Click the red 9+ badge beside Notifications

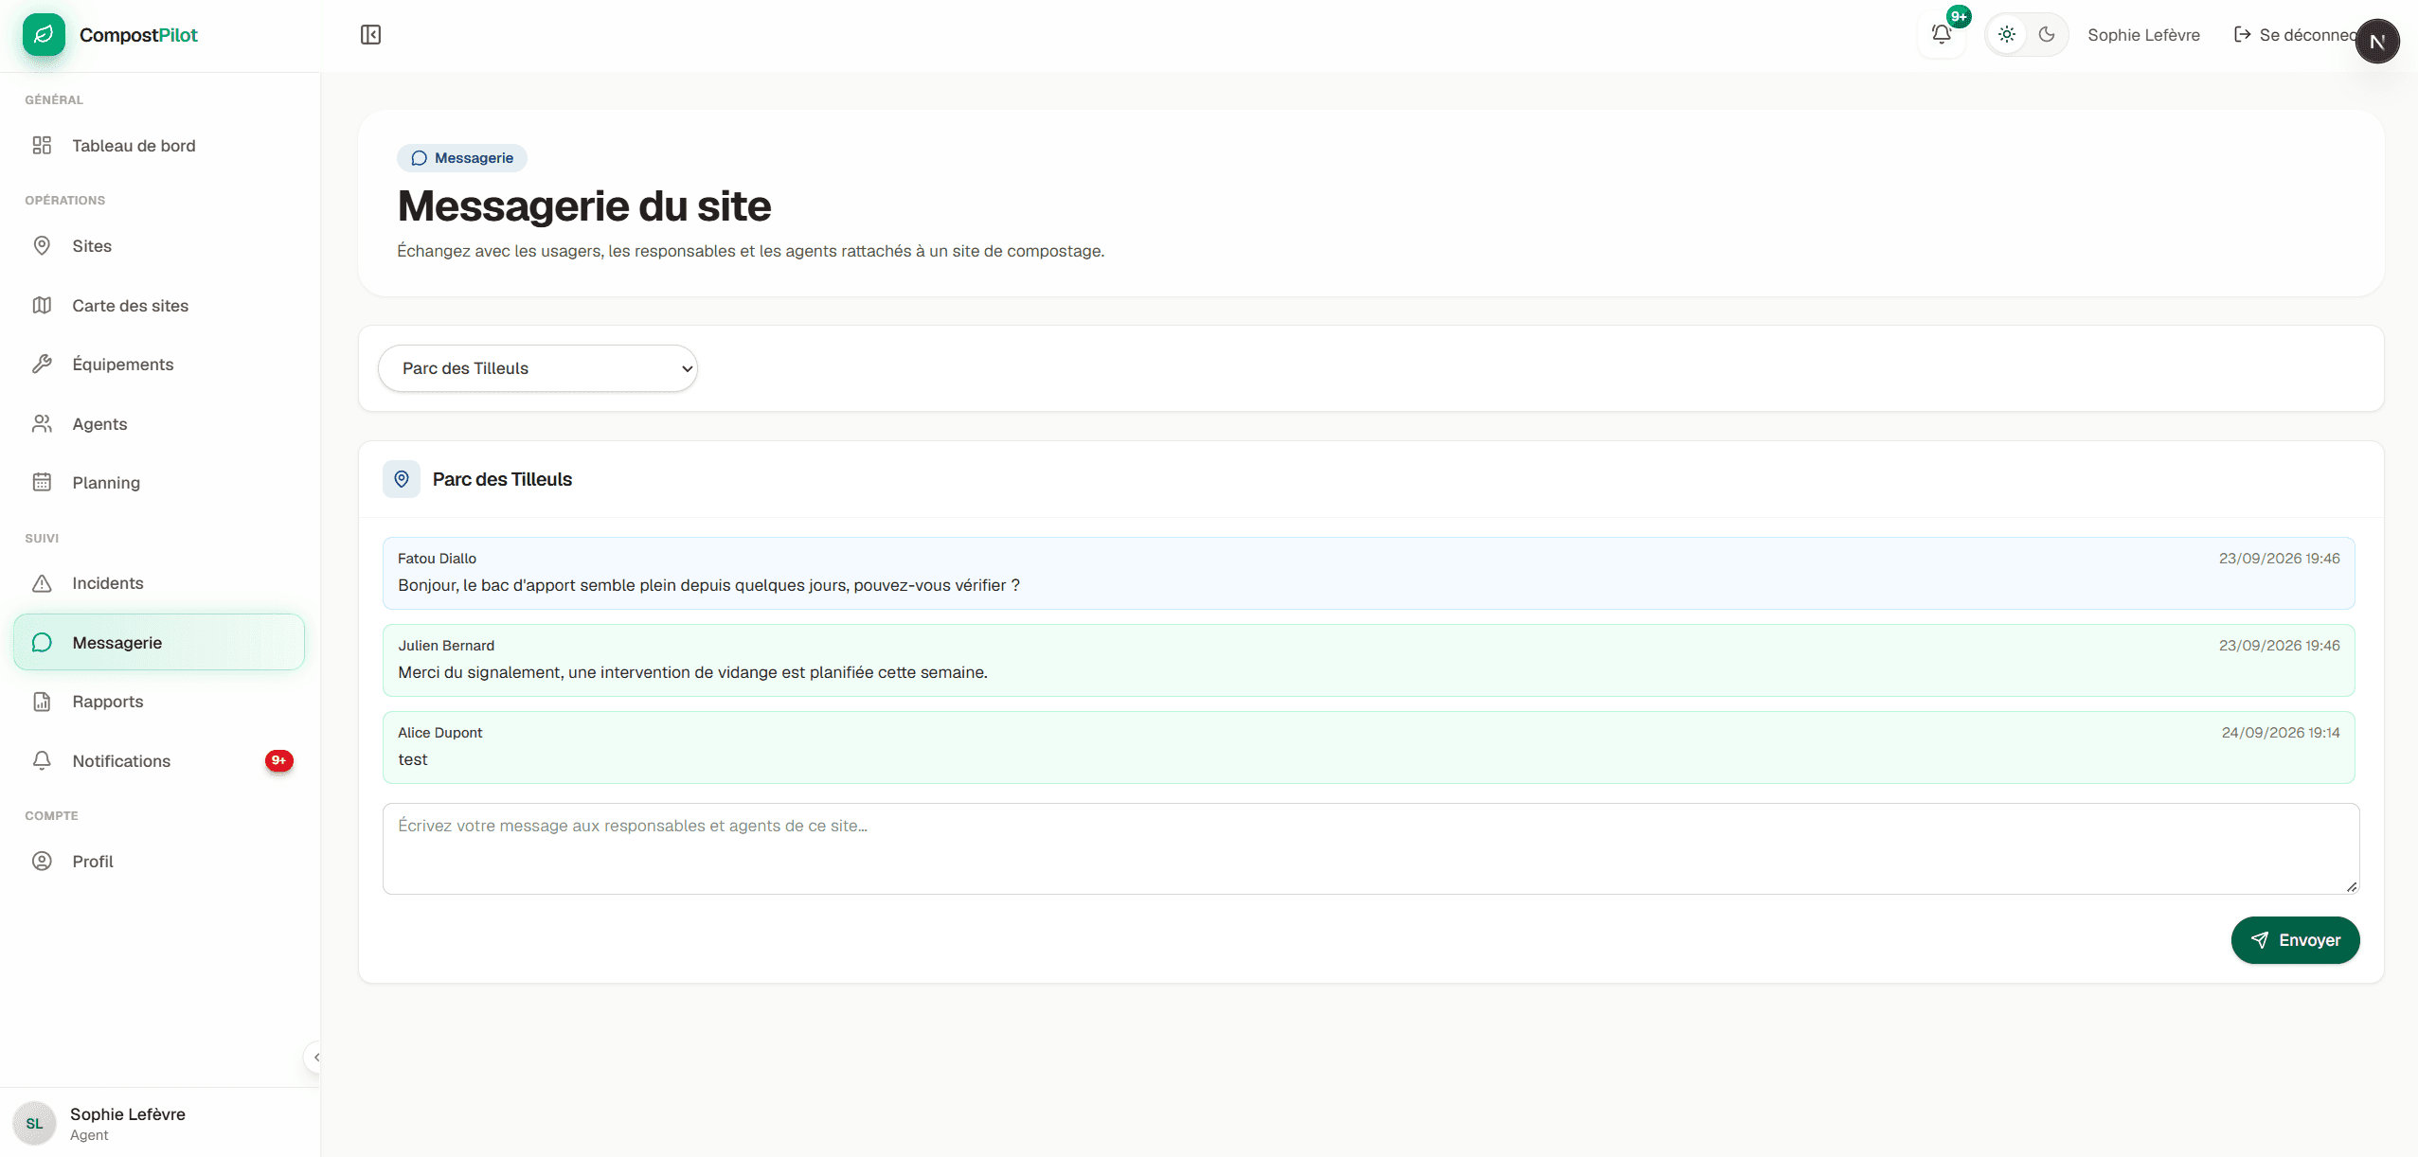(279, 761)
